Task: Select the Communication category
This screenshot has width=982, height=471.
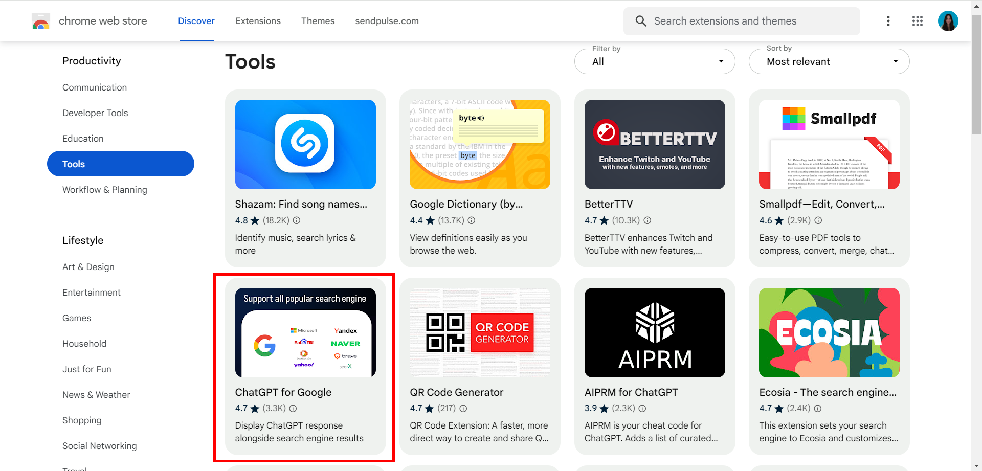Action: [95, 87]
